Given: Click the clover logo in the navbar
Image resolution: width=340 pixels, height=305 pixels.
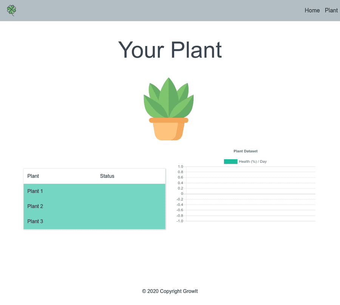Looking at the screenshot, I should click(x=11, y=10).
